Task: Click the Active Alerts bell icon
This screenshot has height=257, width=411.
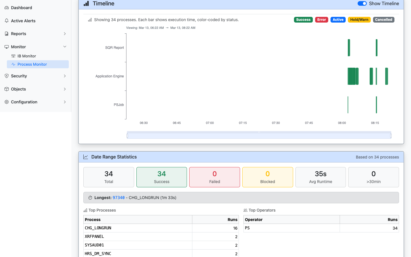Action: point(7,21)
